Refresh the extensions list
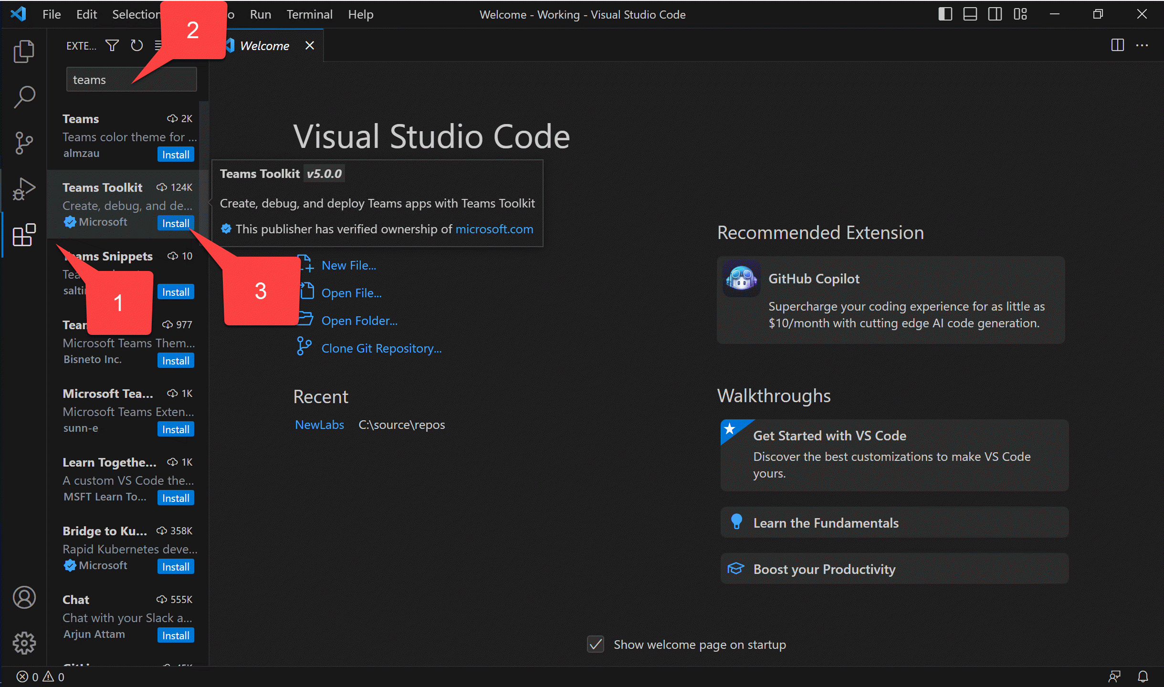Screen dimensions: 1164x687 tap(137, 45)
